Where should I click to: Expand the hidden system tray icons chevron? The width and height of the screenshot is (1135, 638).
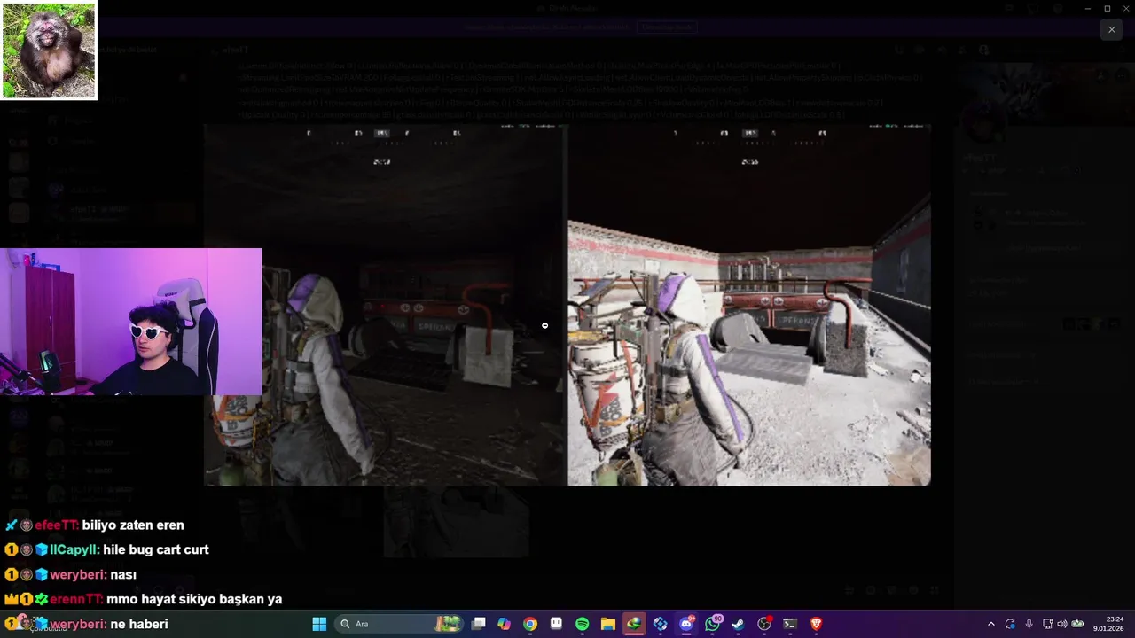tap(991, 624)
